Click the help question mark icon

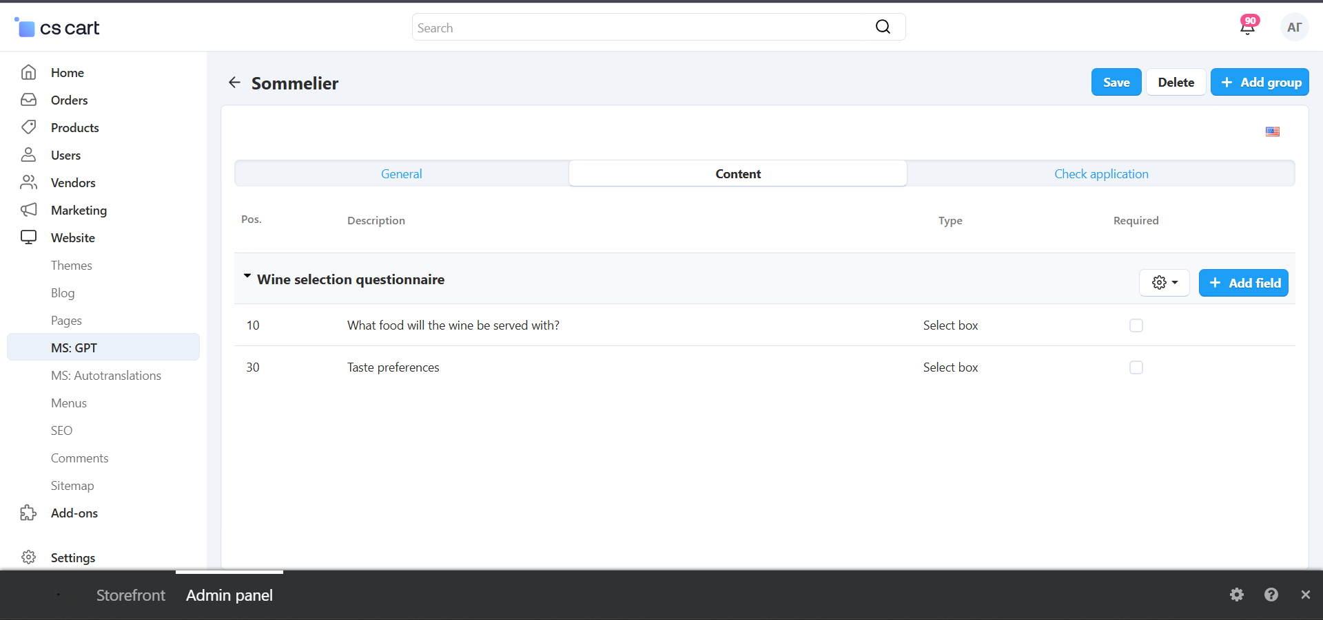click(x=1271, y=595)
